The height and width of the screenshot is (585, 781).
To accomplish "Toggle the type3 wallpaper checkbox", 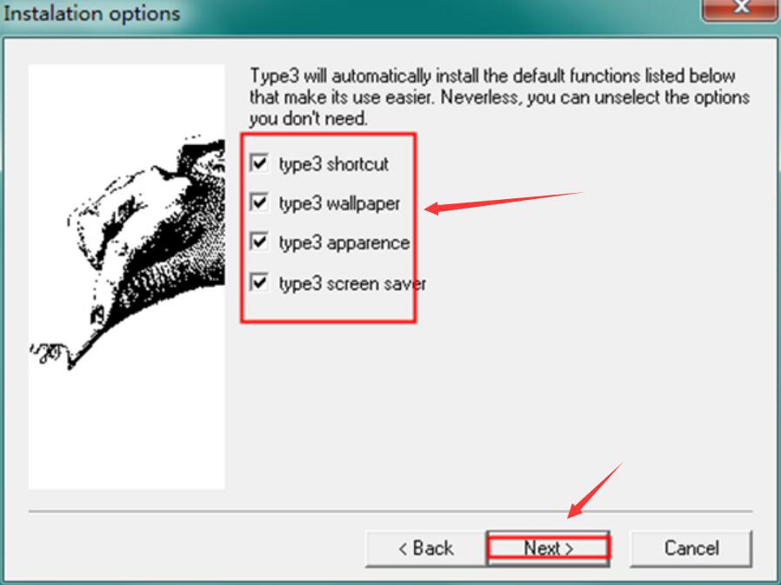I will 259,203.
